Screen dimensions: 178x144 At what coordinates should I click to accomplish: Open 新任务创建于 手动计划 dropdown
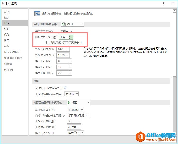coord(75,110)
